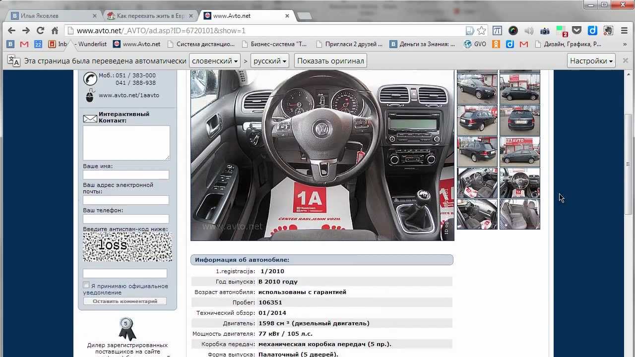The image size is (635, 357).
Task: Click the speaker extension icon
Action: click(x=529, y=31)
